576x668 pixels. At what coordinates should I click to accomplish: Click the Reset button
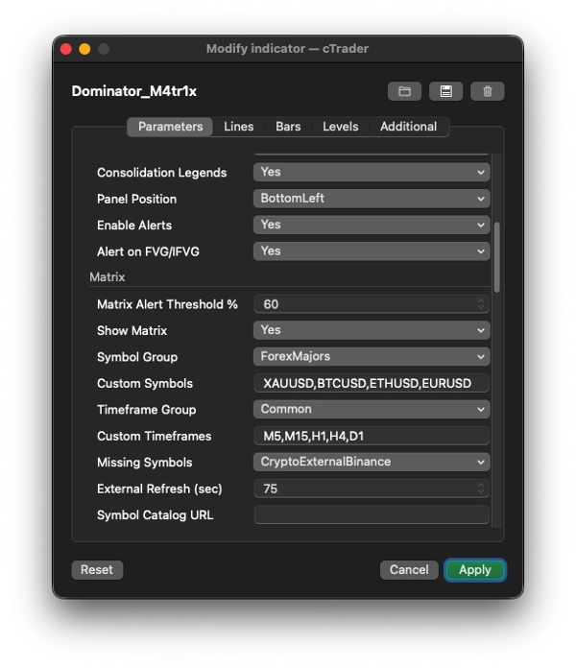click(x=97, y=569)
